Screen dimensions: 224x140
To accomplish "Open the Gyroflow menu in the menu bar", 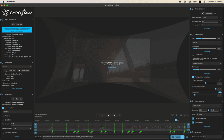I will 11,2.
